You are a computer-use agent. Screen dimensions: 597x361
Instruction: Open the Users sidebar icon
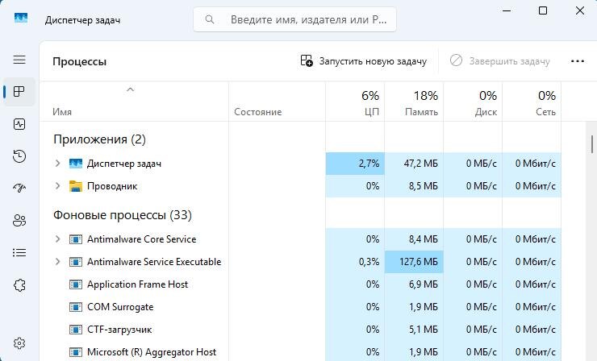tap(19, 220)
